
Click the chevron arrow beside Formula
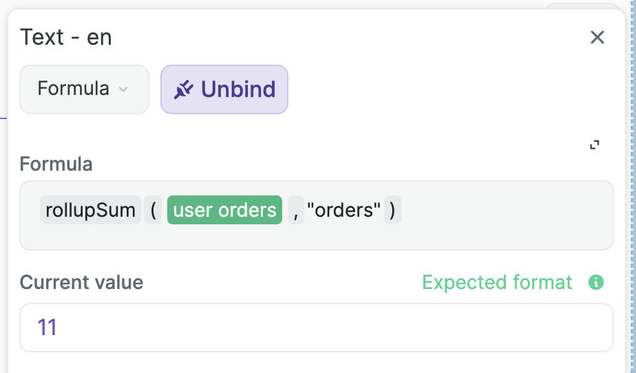(x=123, y=89)
